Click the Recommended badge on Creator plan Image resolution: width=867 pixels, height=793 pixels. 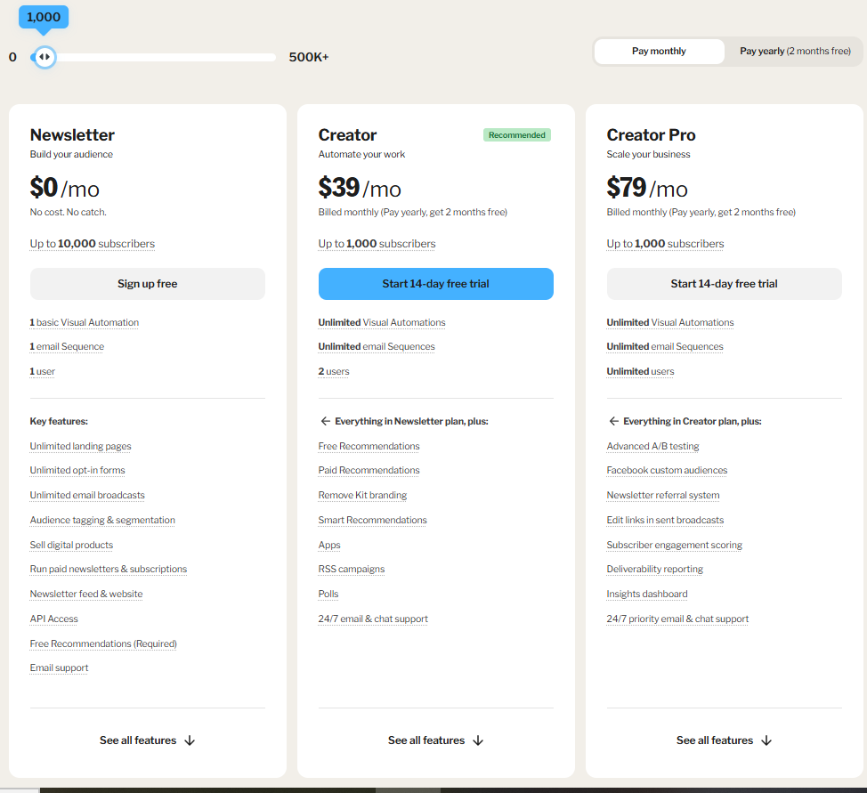coord(517,135)
